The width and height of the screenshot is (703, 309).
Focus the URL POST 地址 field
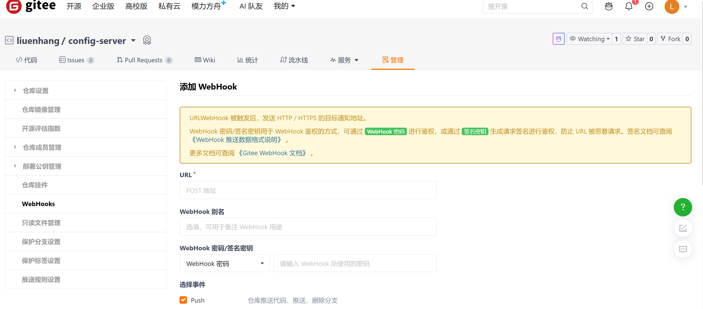[308, 190]
